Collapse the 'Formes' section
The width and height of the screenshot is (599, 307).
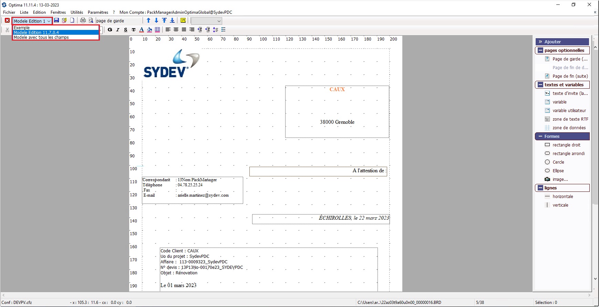[x=540, y=136]
